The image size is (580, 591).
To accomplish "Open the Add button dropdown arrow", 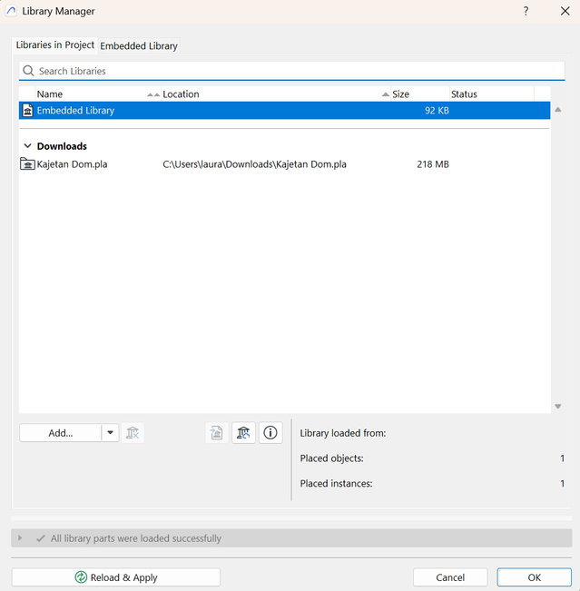I will coord(110,433).
